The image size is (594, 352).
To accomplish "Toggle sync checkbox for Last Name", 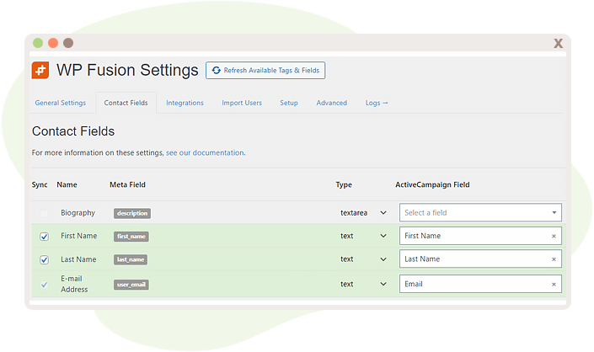I will point(44,259).
